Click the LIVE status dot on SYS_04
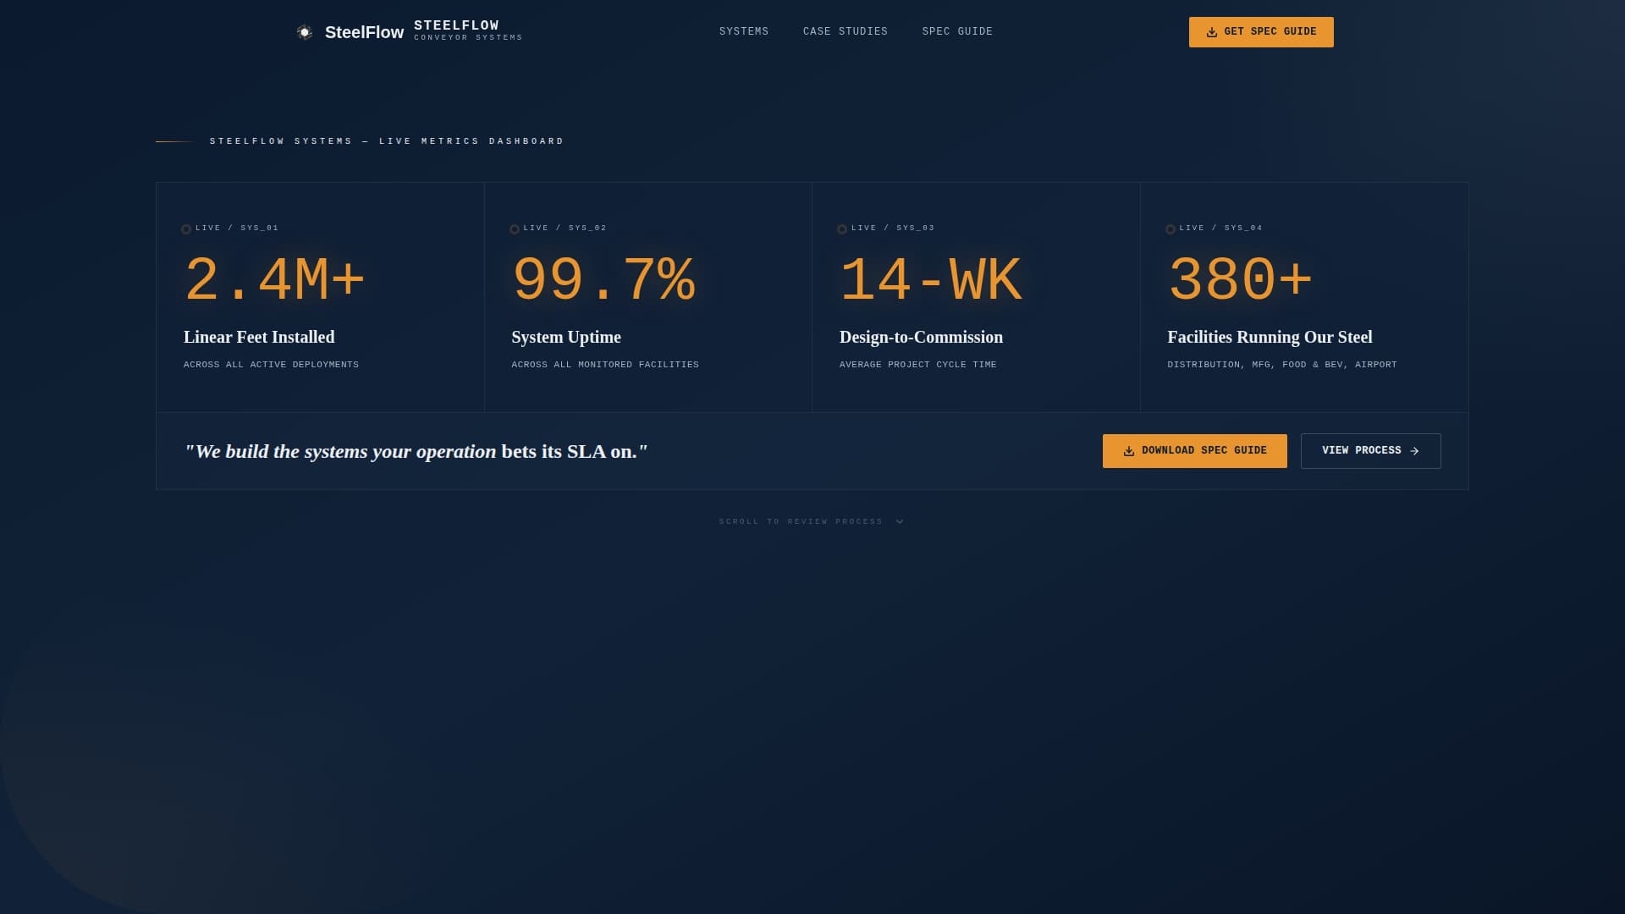The height and width of the screenshot is (914, 1625). point(1171,228)
